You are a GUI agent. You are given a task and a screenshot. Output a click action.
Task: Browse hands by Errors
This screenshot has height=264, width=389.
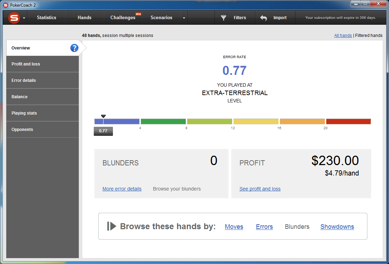tap(264, 227)
